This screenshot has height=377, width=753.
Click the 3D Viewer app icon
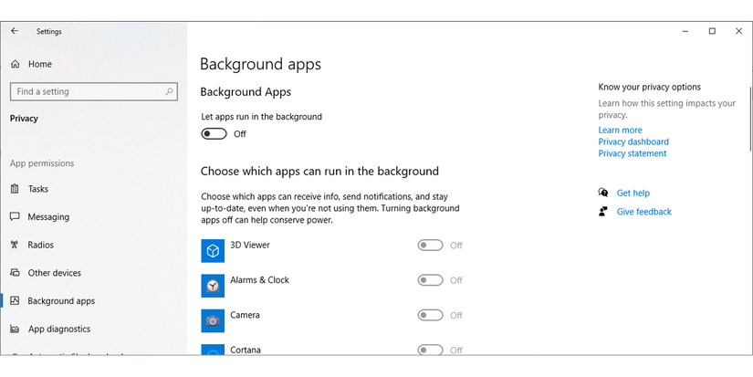click(213, 251)
